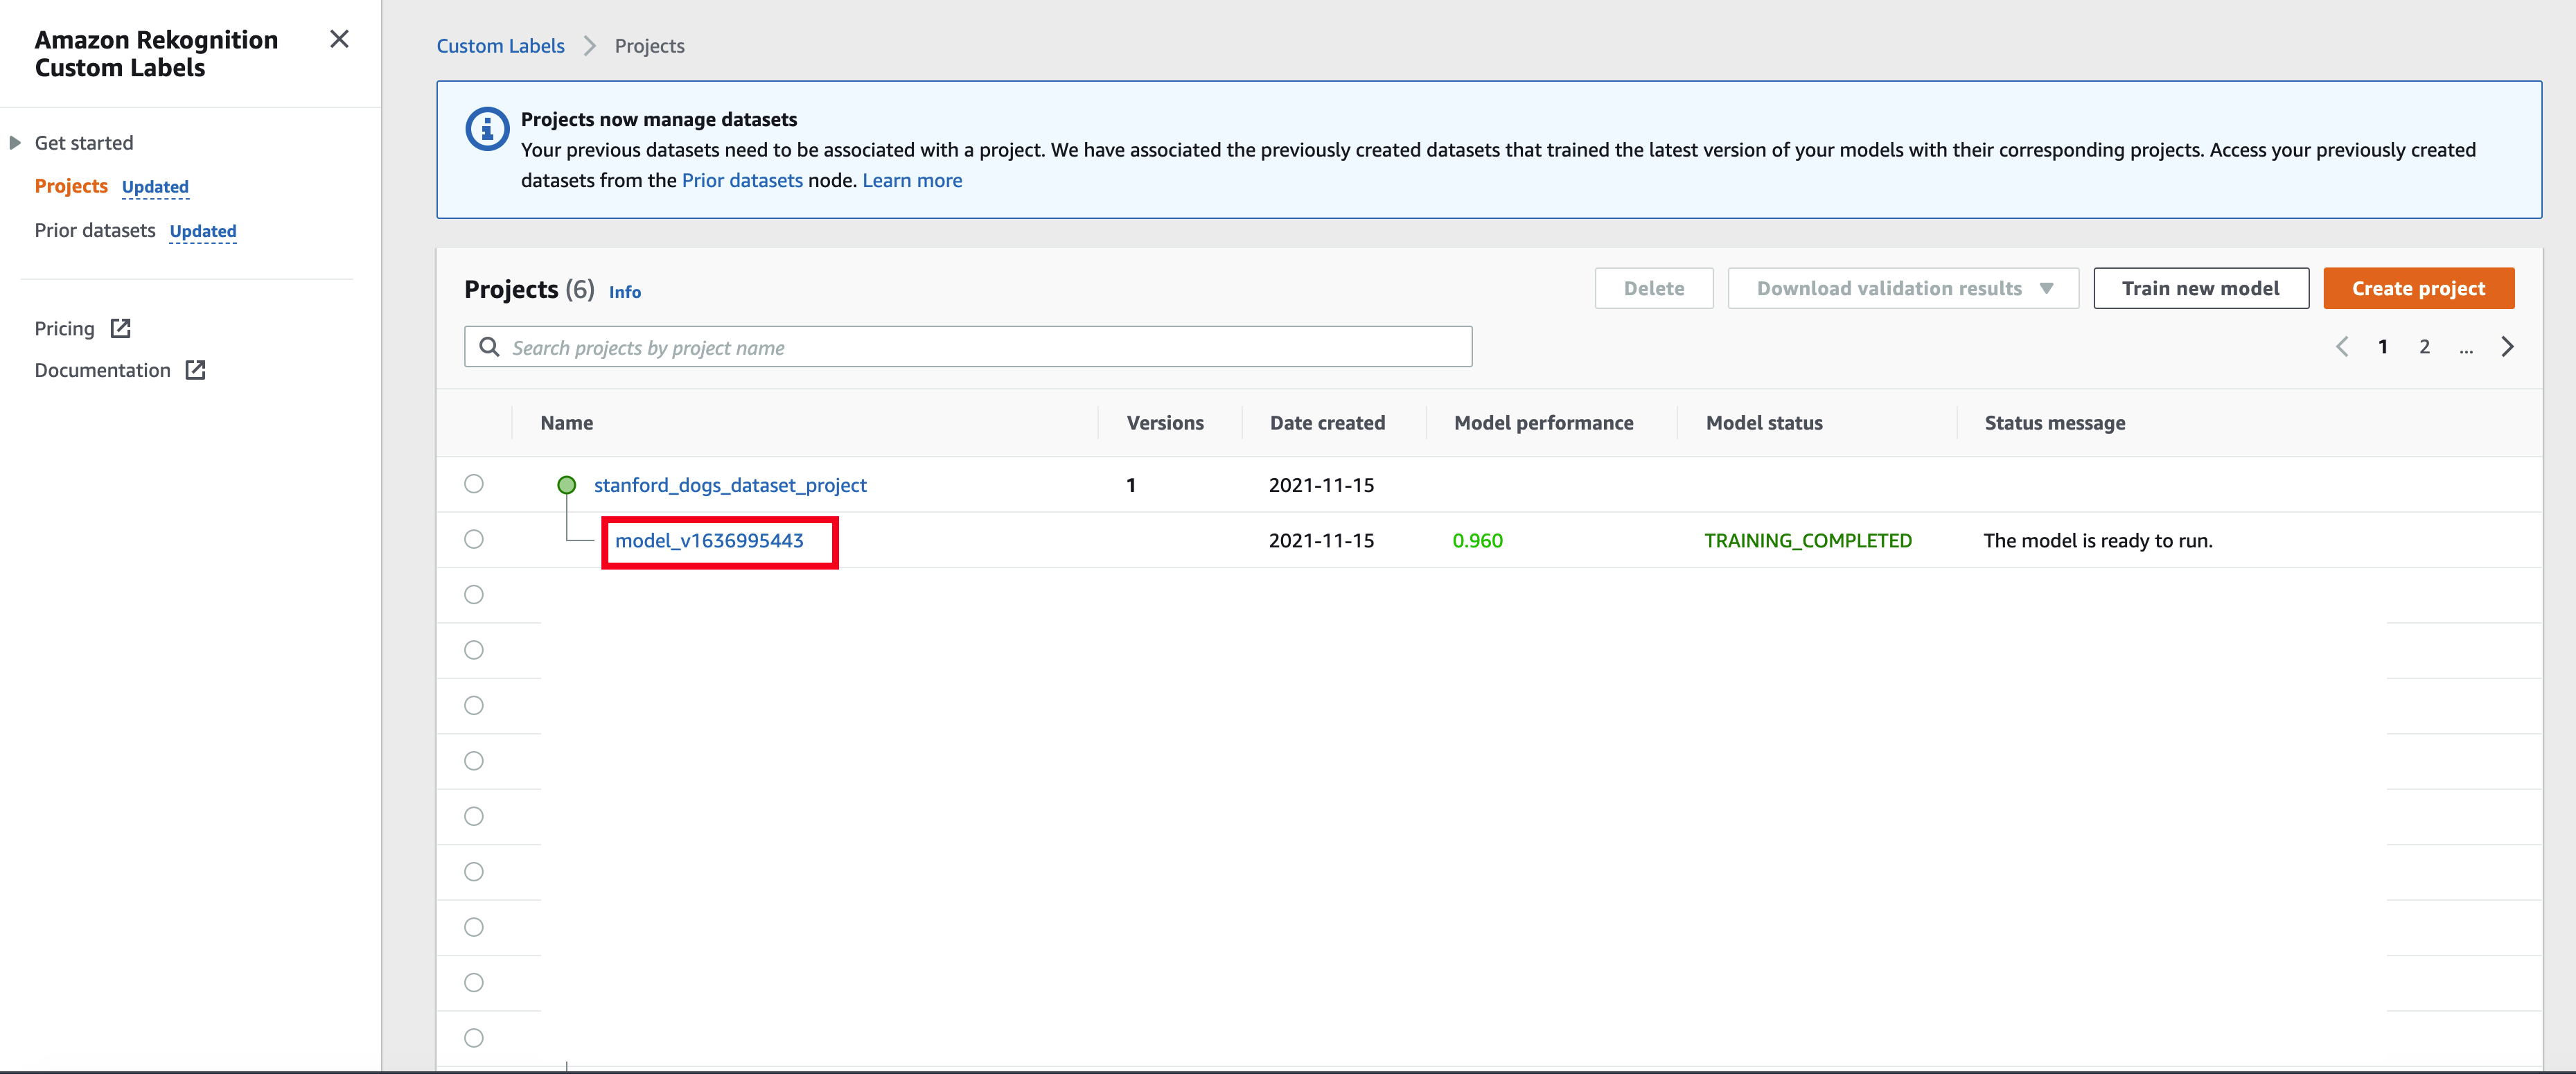The width and height of the screenshot is (2576, 1074).
Task: Click the Updated badge next to Prior datasets
Action: (x=203, y=231)
